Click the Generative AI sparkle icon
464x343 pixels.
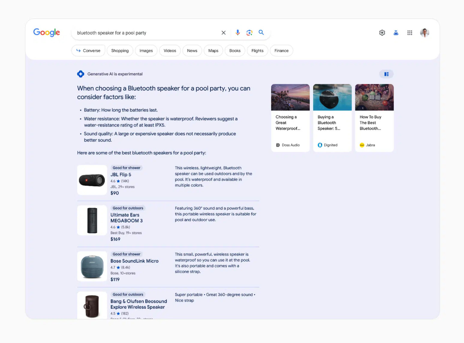coord(81,74)
